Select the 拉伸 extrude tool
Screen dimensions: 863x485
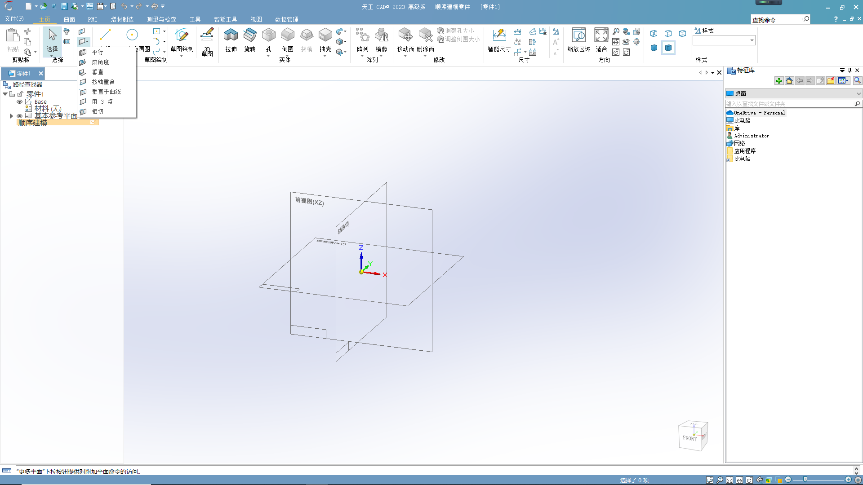(231, 40)
